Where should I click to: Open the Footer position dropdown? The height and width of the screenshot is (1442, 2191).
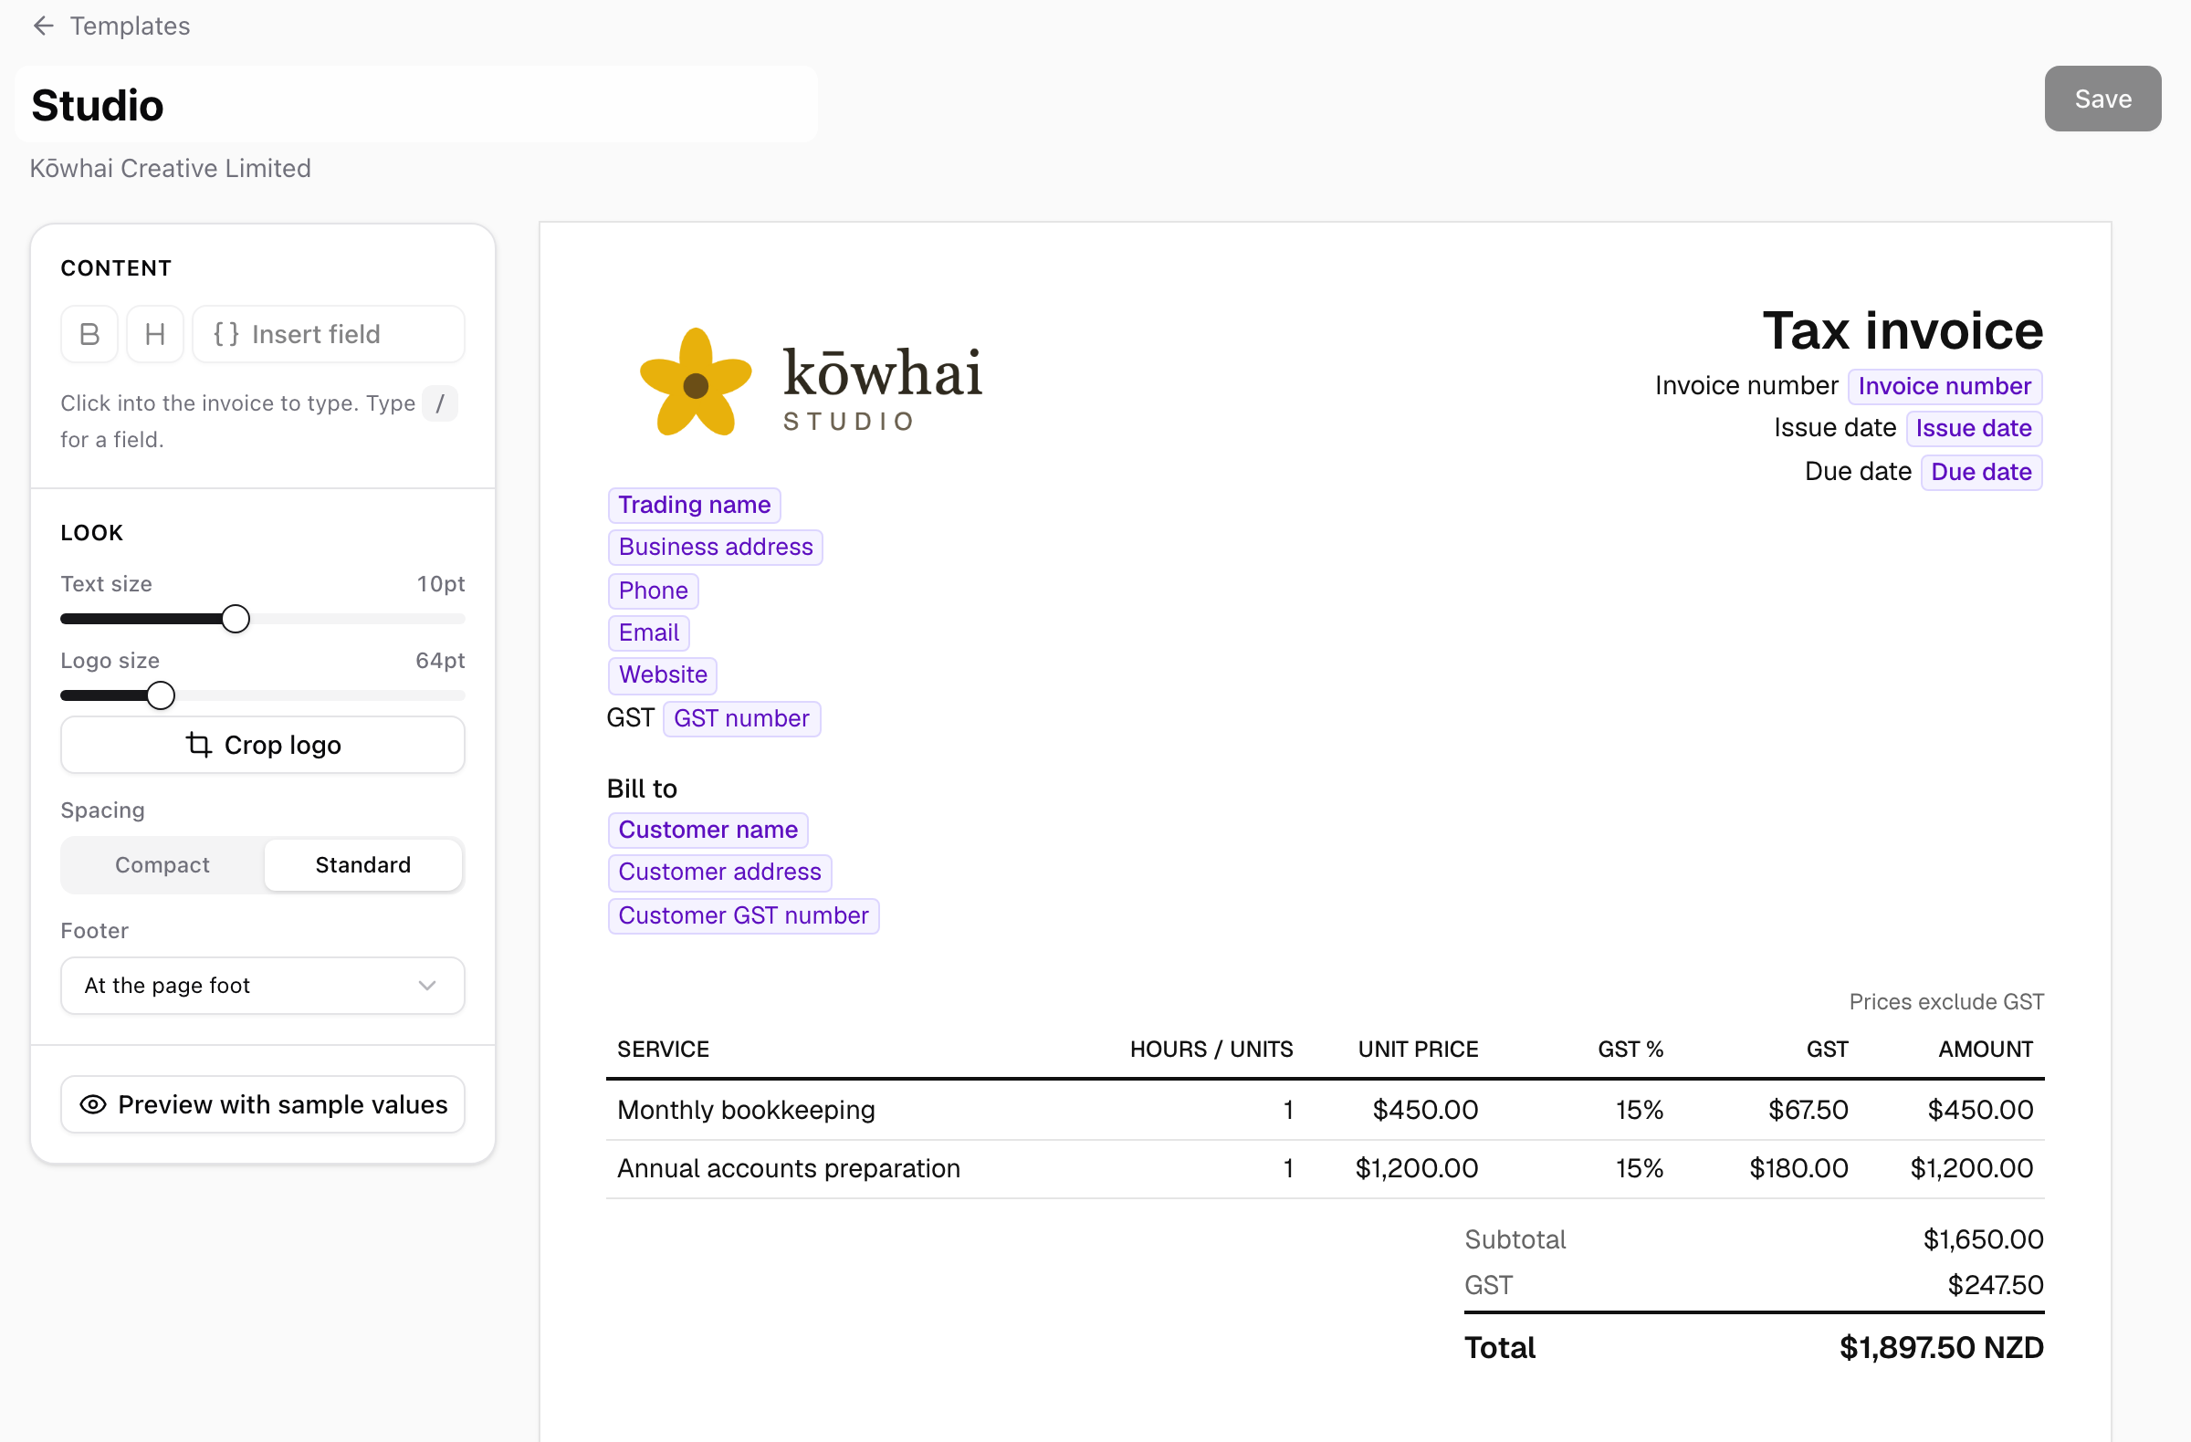(x=262, y=986)
